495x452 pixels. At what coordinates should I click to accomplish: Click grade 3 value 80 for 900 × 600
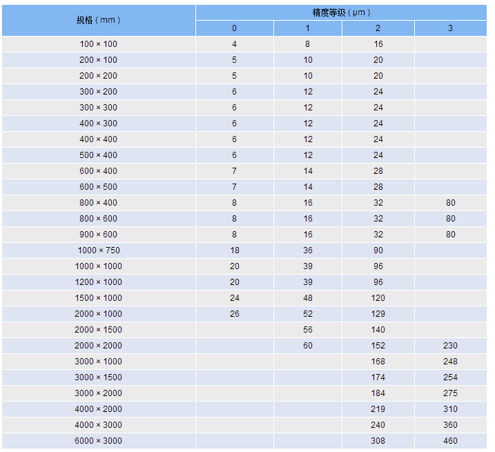(451, 235)
